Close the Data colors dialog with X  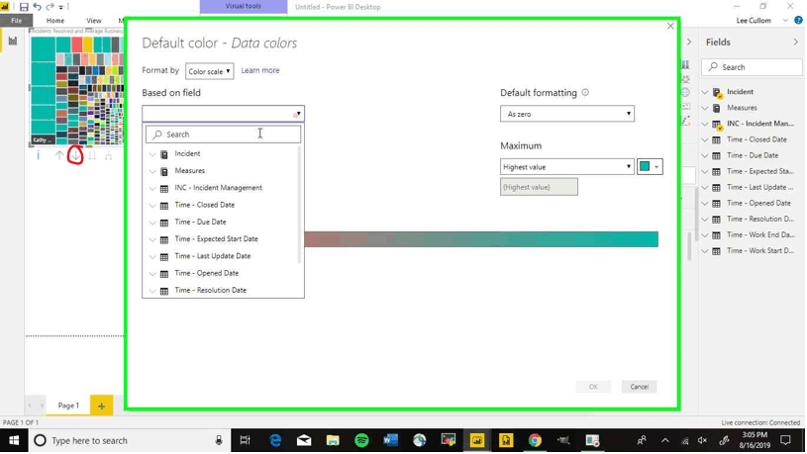[670, 26]
